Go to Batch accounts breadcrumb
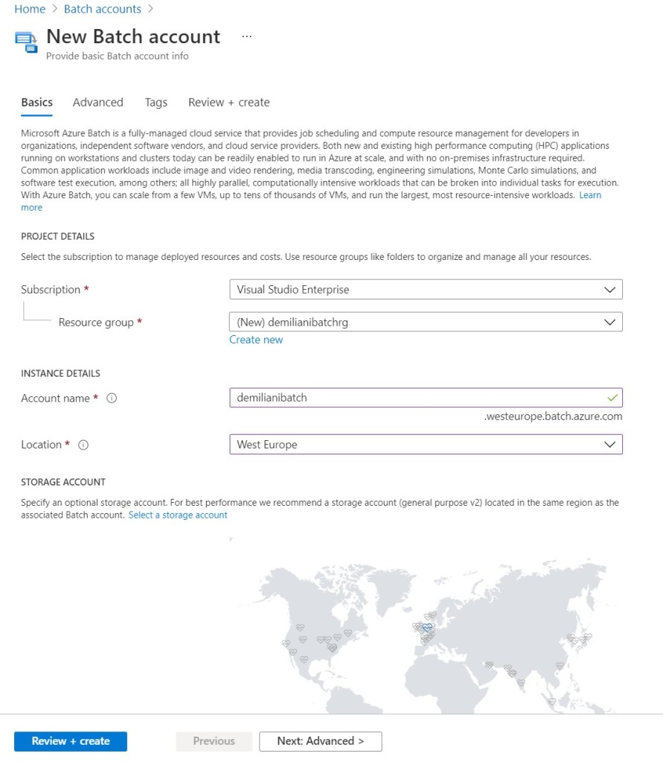The height and width of the screenshot is (762, 663). pyautogui.click(x=103, y=9)
